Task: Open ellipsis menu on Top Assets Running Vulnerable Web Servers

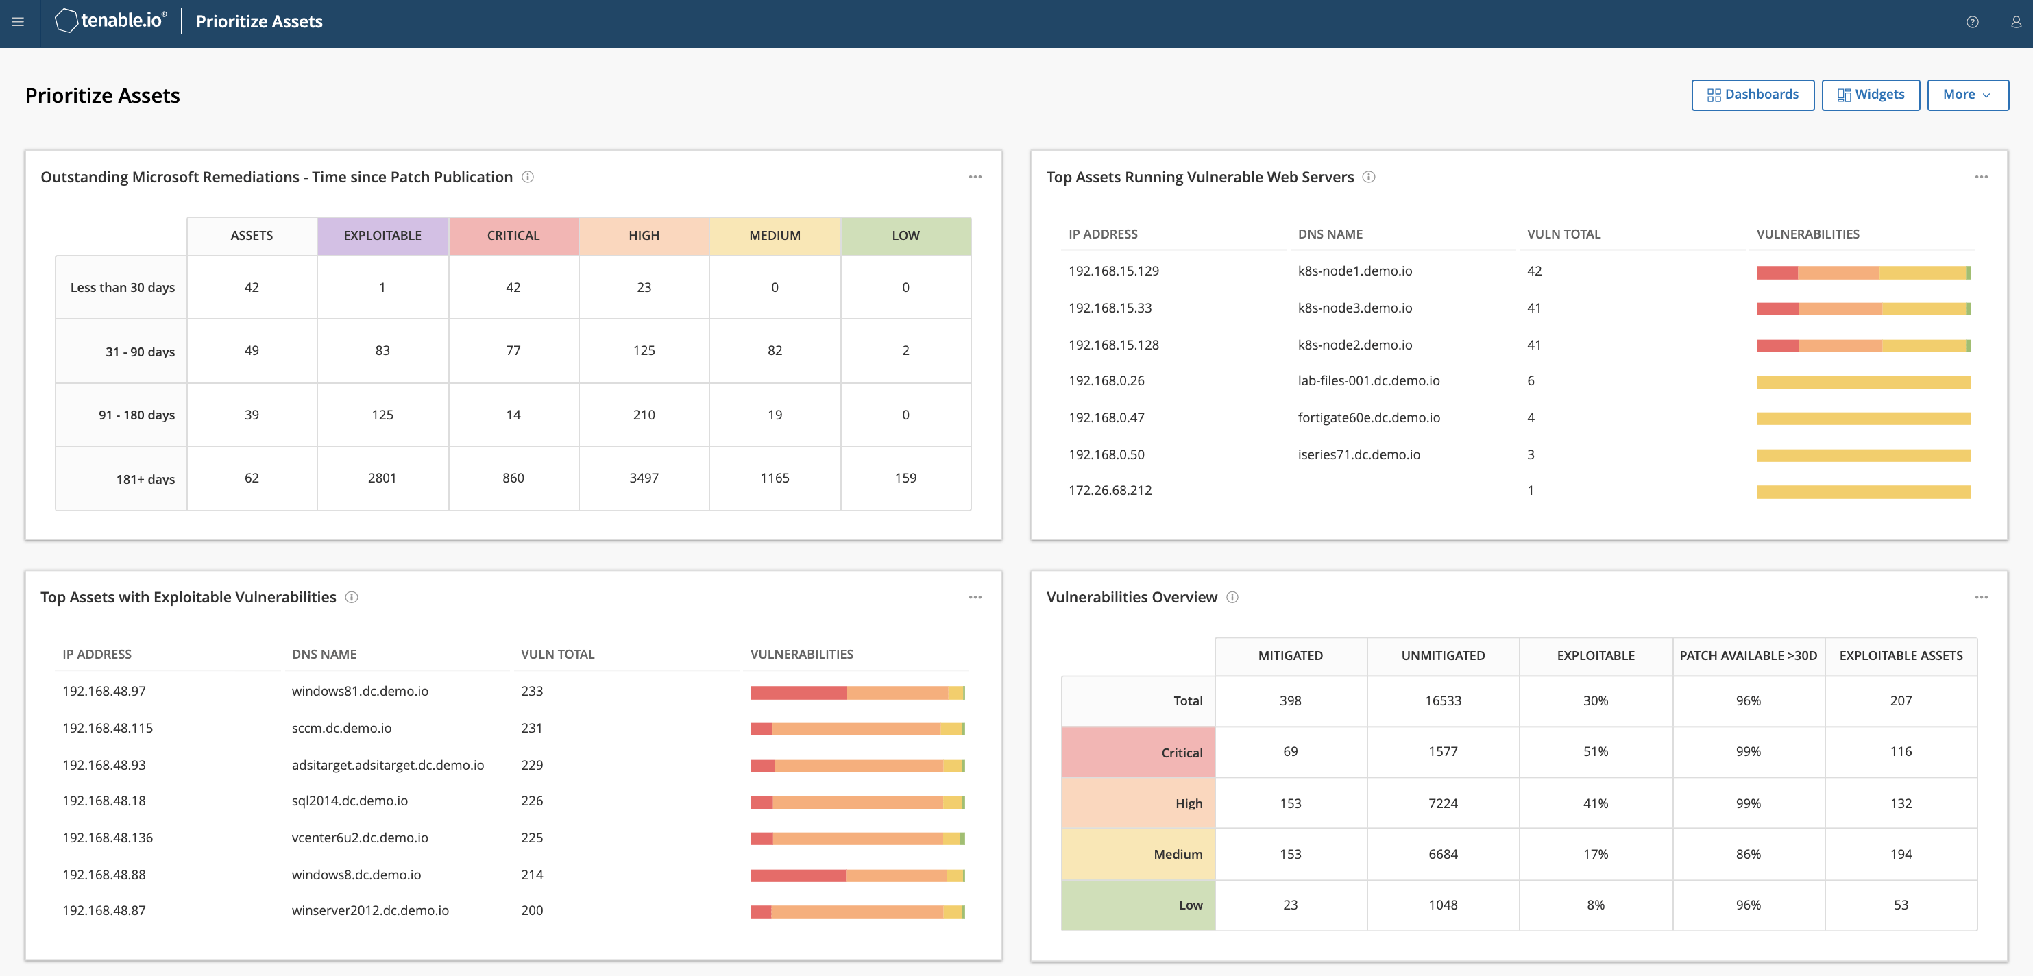Action: coord(1982,177)
